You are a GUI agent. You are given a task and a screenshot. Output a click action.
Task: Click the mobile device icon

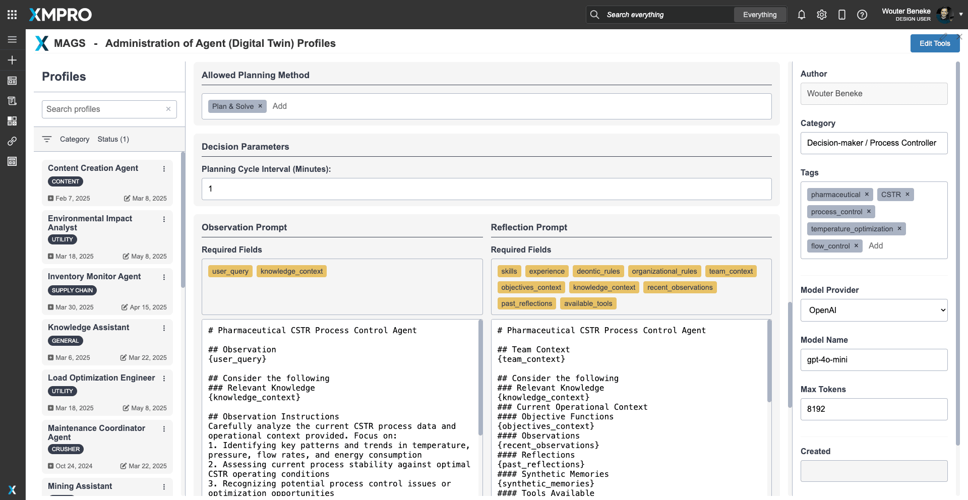coord(842,15)
